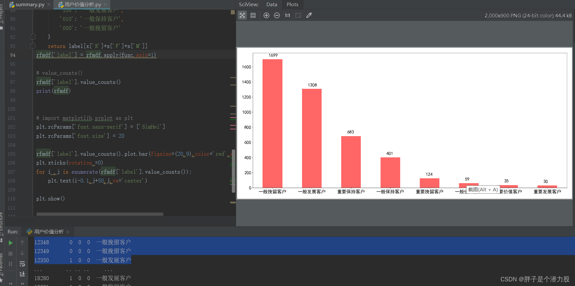Set plot to actual size 1:1

(x=287, y=15)
